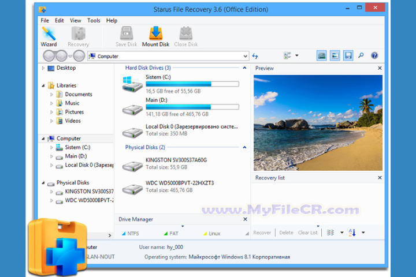Click the NTFS legend item

130,234
